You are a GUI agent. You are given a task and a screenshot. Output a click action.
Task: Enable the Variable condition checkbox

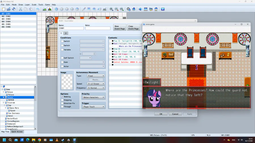[x=62, y=50]
